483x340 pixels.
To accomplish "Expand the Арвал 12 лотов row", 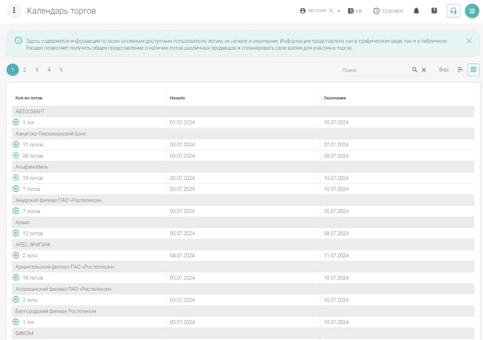I will click(16, 233).
